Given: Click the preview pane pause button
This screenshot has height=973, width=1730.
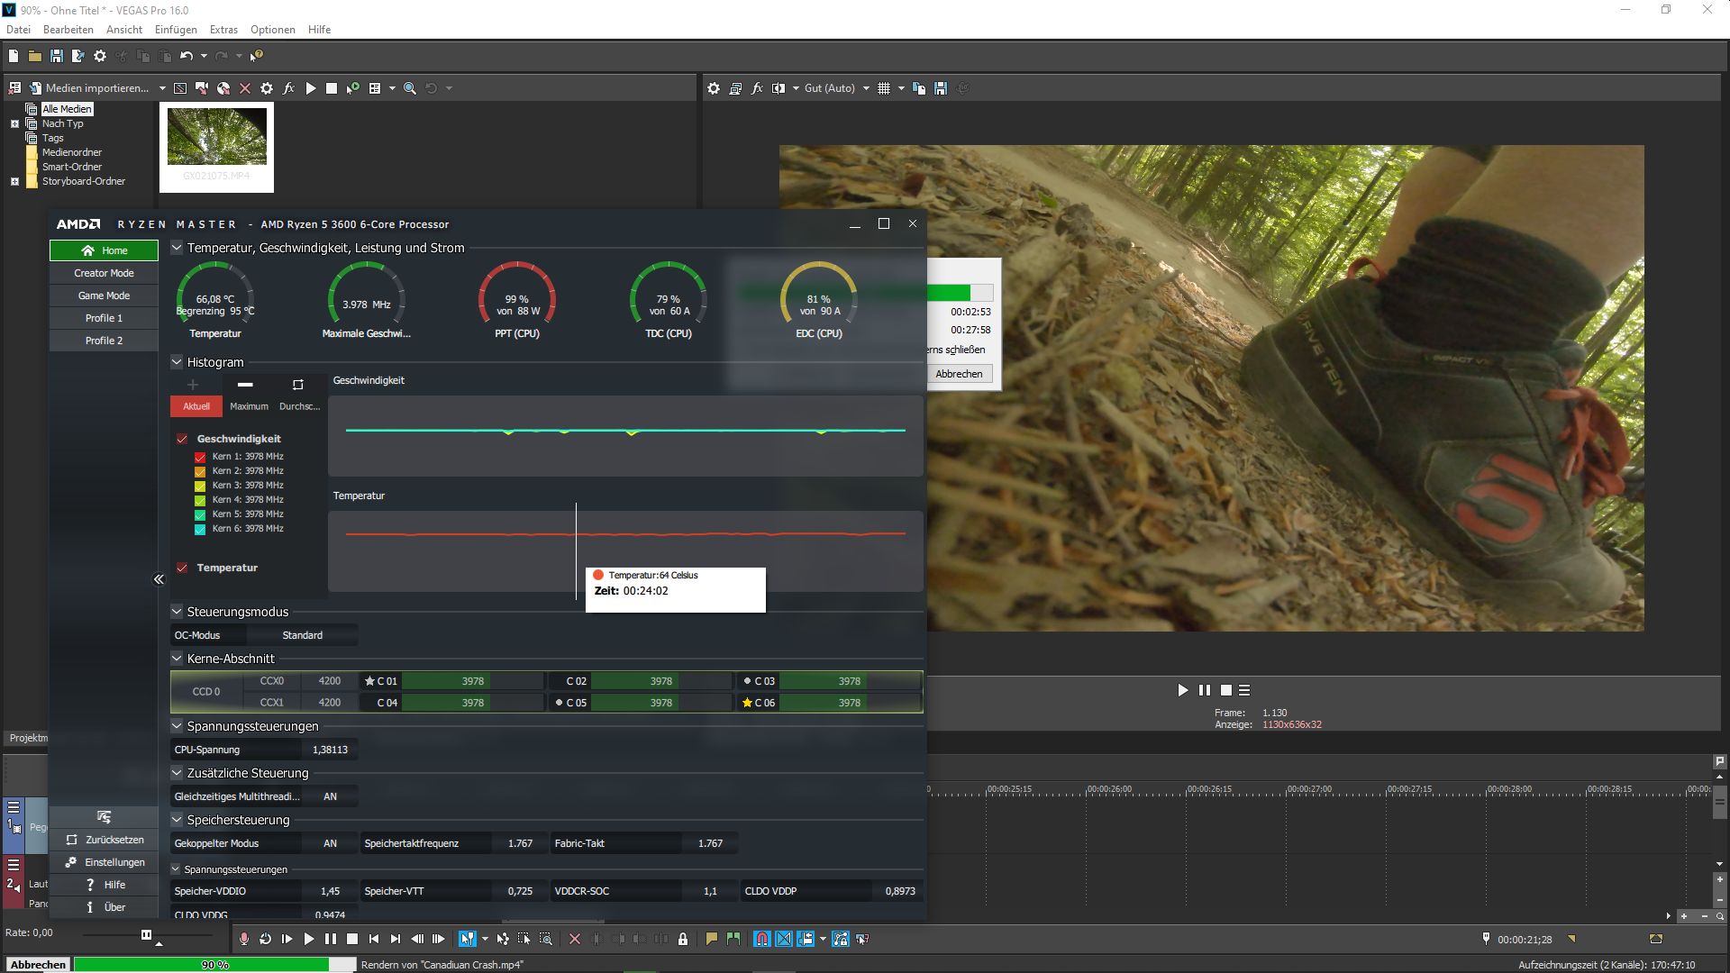Looking at the screenshot, I should 1205,690.
